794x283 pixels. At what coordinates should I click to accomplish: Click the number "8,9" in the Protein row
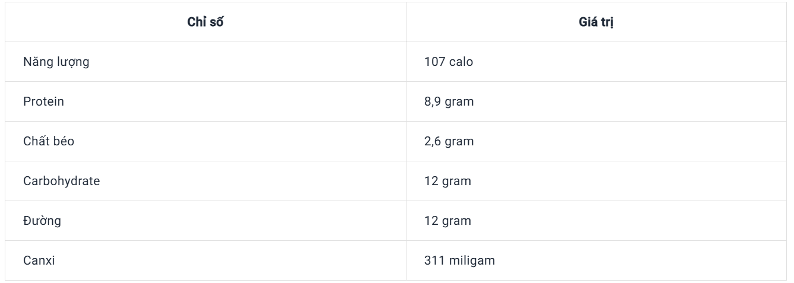pyautogui.click(x=433, y=101)
